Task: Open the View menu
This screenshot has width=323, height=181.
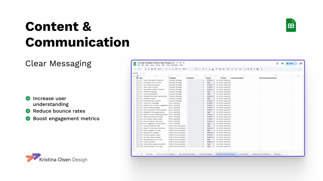Action: tap(147, 65)
